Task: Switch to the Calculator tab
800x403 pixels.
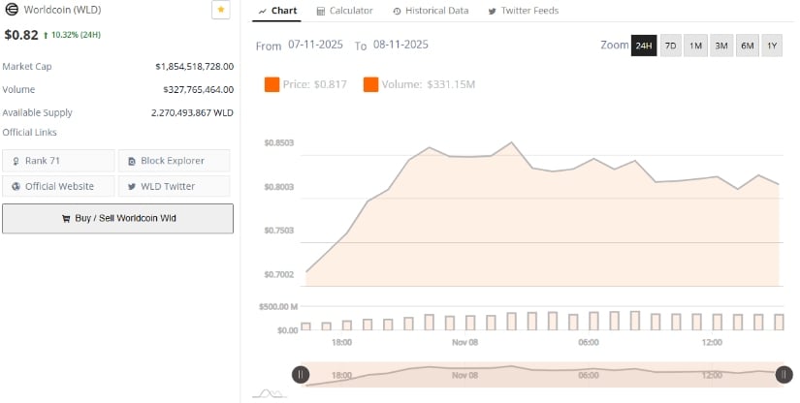Action: [344, 11]
